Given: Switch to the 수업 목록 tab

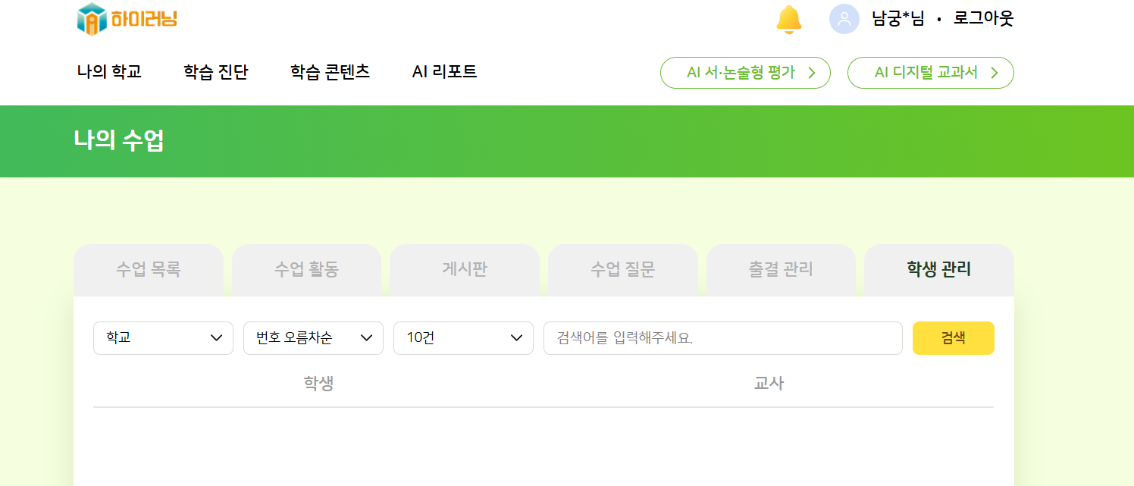Looking at the screenshot, I should tap(149, 269).
